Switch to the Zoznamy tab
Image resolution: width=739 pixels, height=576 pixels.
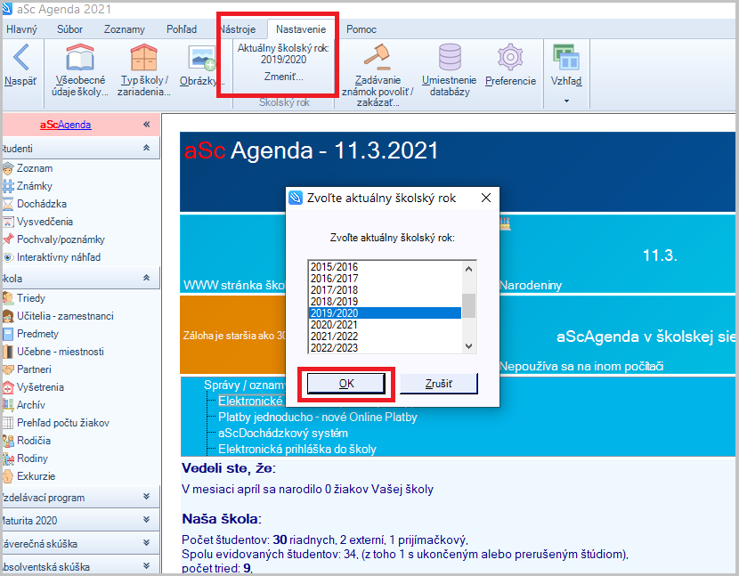click(125, 29)
